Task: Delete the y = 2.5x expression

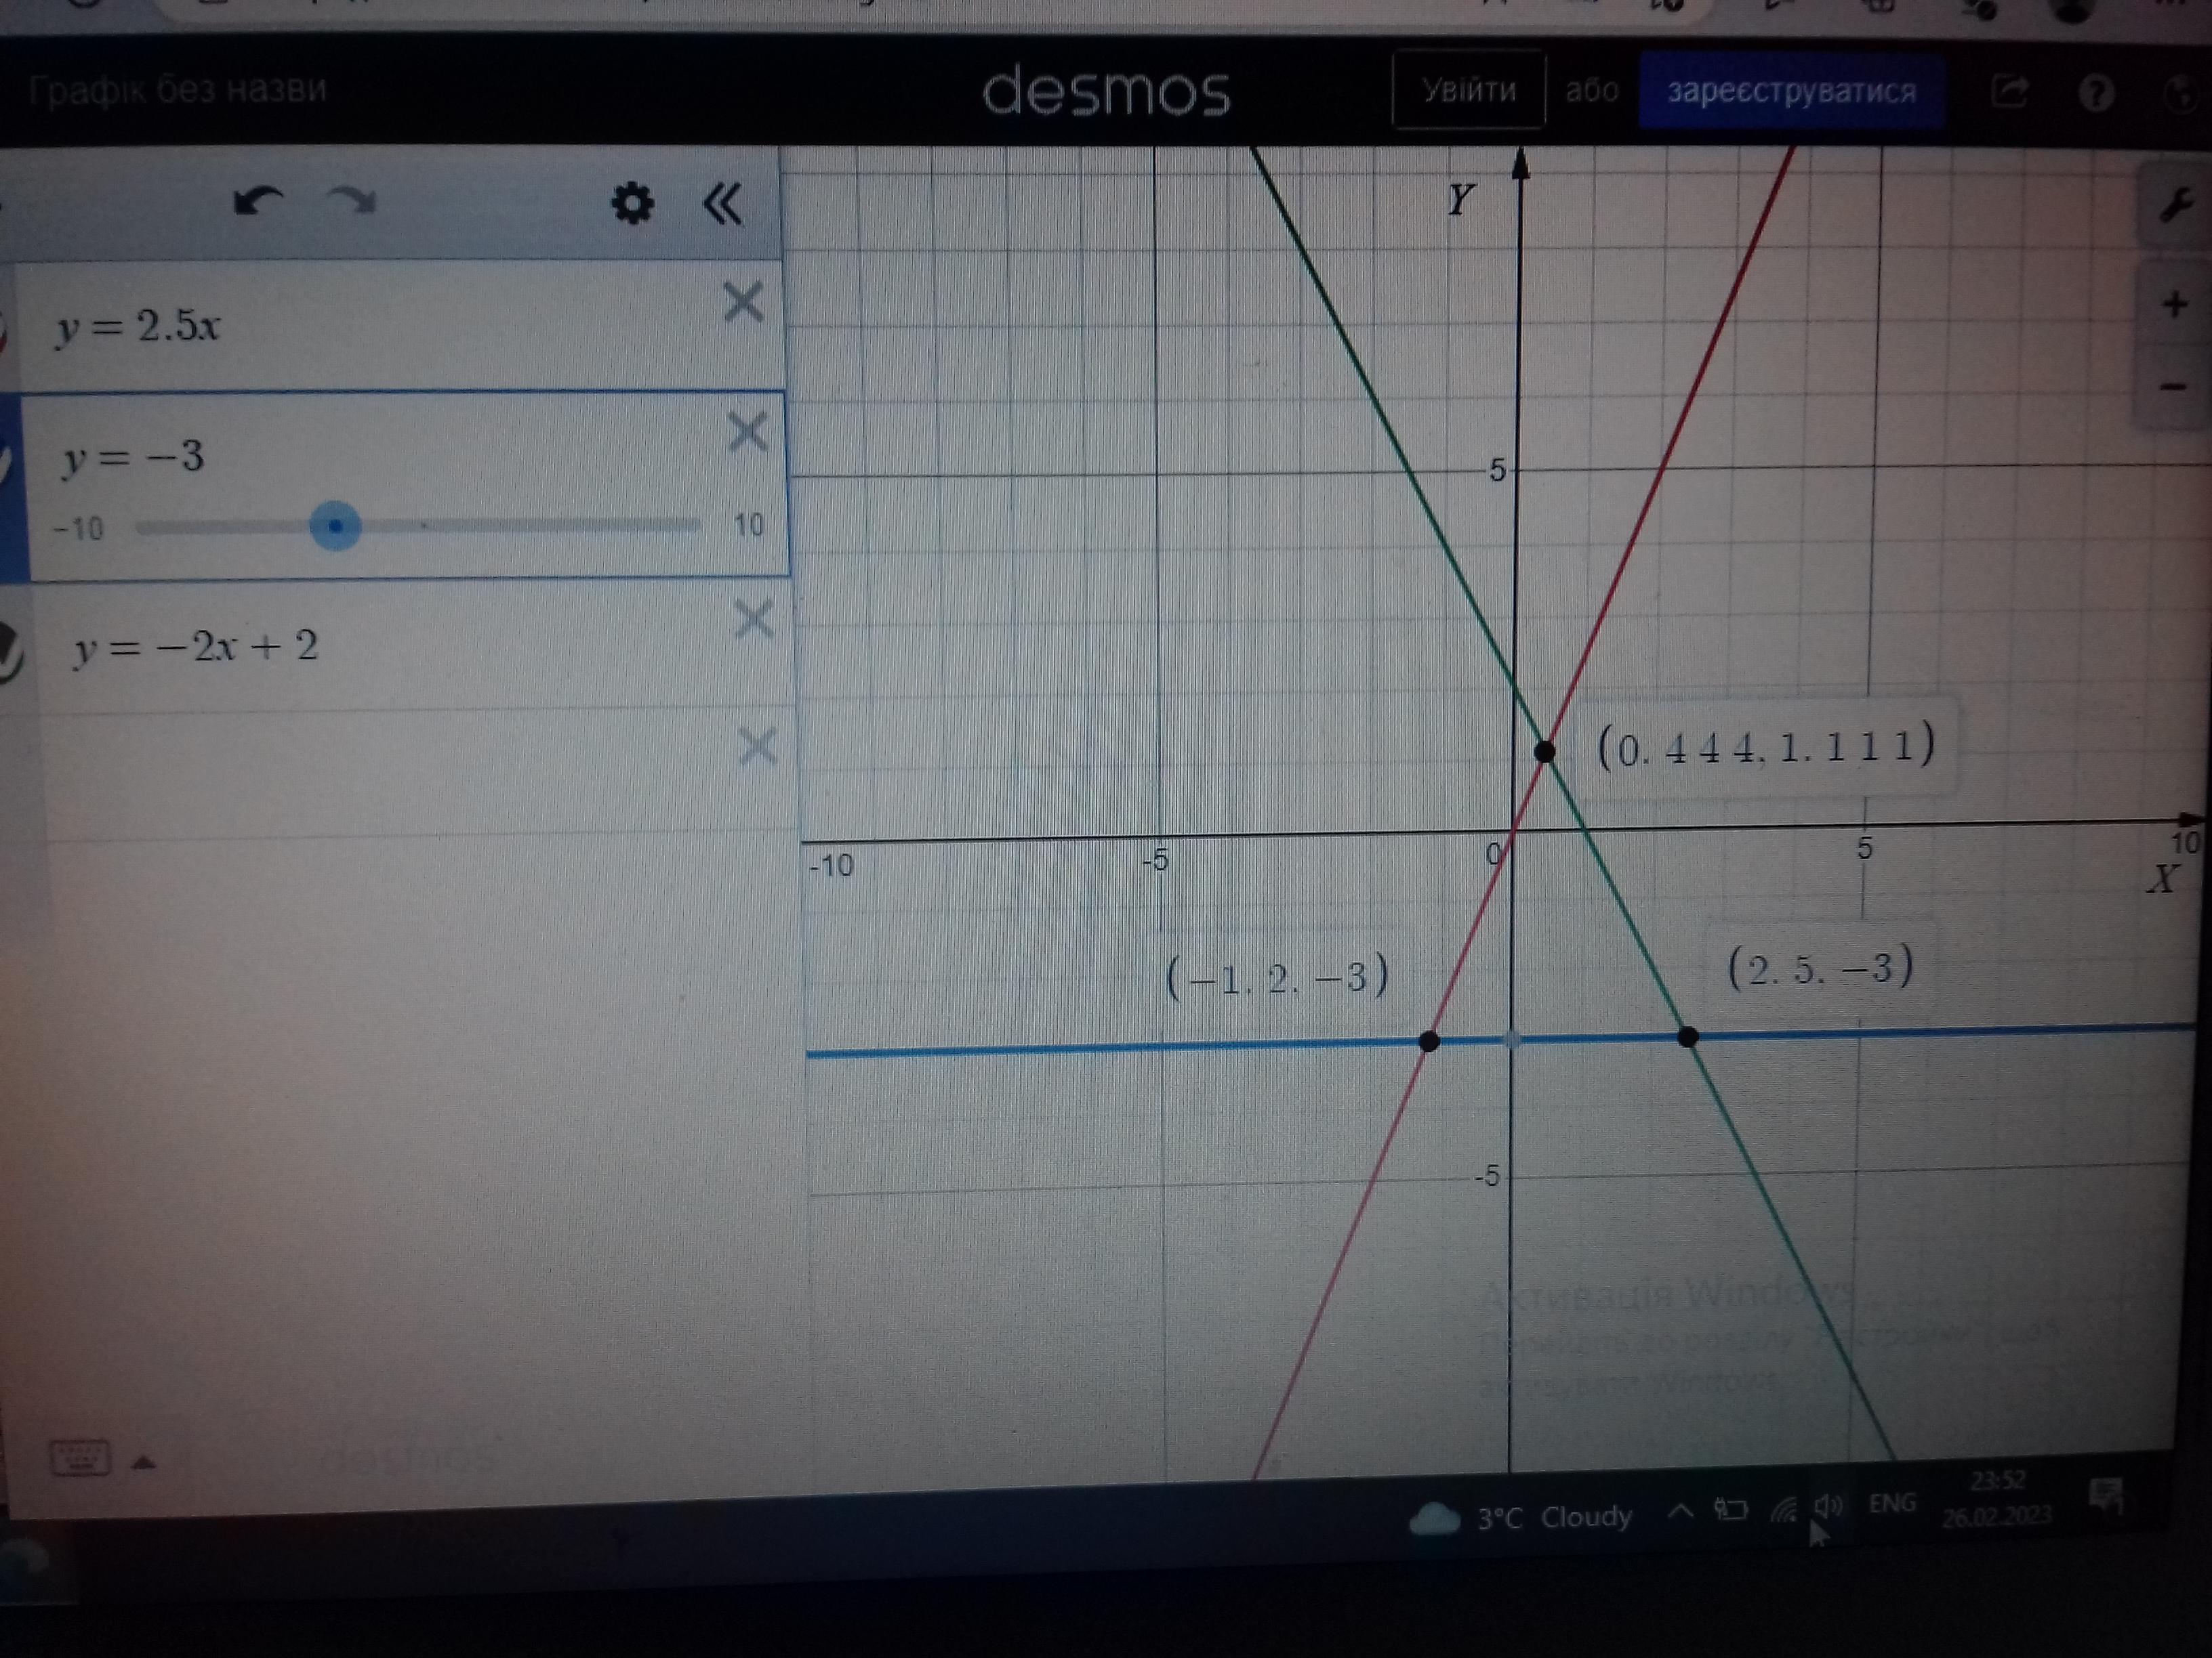Action: [743, 301]
